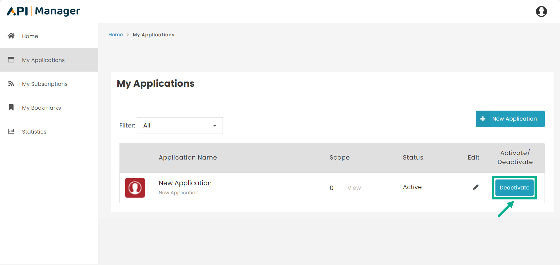Edit New Application via pencil icon

tap(475, 187)
